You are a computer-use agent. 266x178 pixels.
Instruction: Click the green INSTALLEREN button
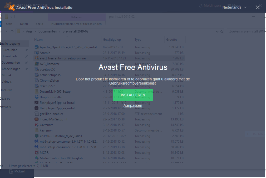(133, 95)
